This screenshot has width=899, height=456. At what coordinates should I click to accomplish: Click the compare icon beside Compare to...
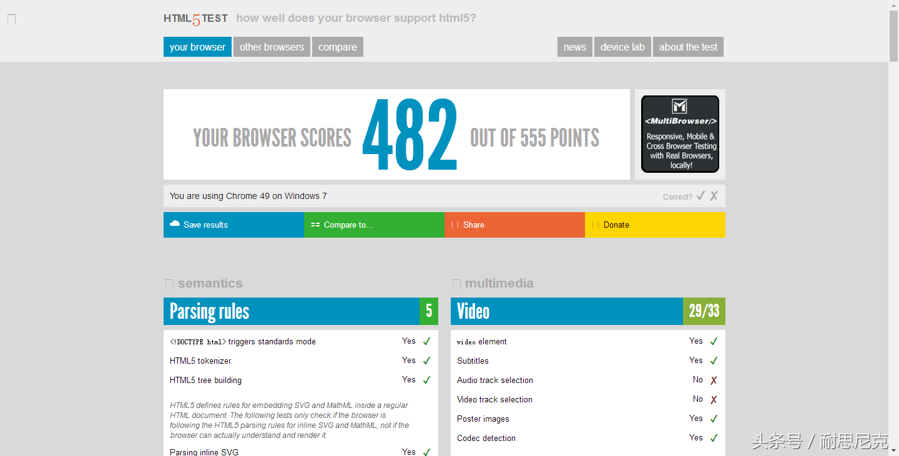[315, 225]
